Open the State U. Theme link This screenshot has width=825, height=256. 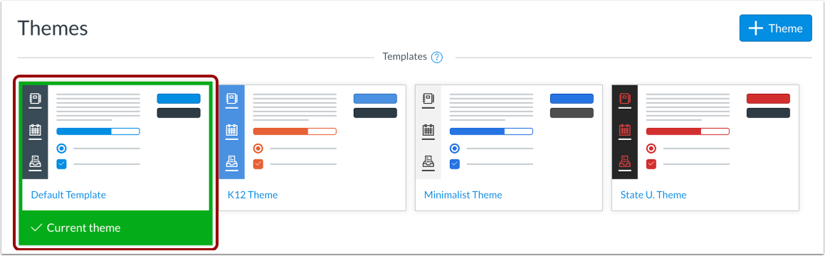[653, 195]
